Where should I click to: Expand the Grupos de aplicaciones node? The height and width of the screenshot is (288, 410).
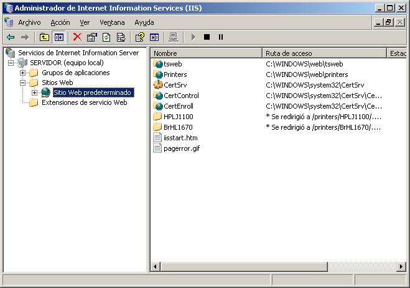tap(23, 73)
